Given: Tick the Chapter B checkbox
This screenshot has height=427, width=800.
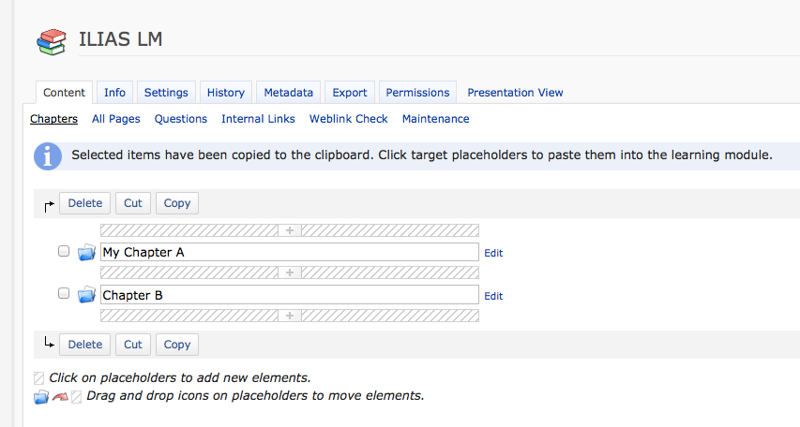Looking at the screenshot, I should point(64,294).
